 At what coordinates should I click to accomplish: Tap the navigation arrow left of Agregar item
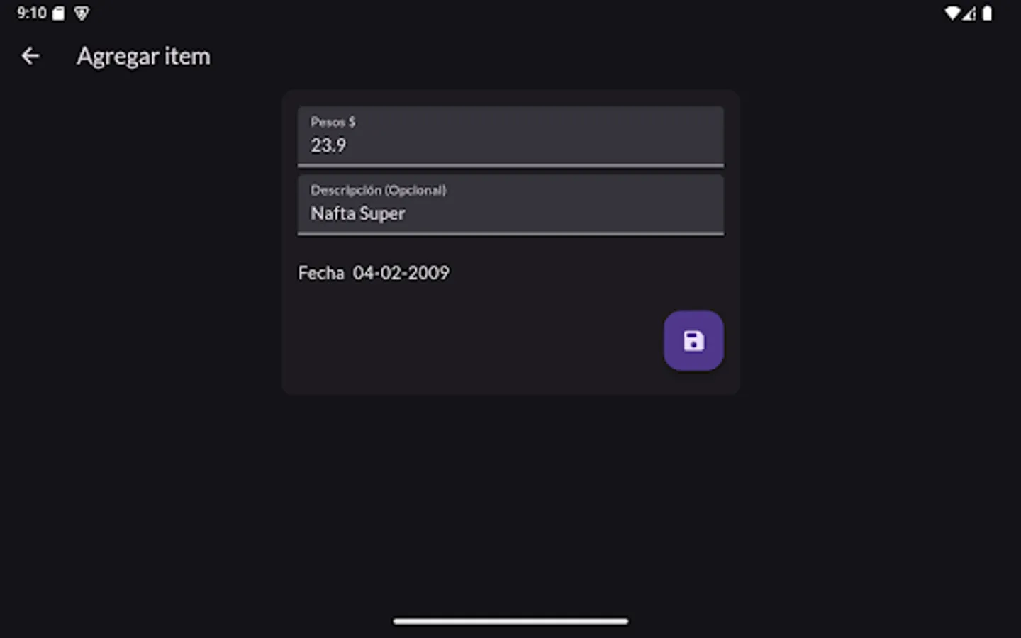[30, 56]
